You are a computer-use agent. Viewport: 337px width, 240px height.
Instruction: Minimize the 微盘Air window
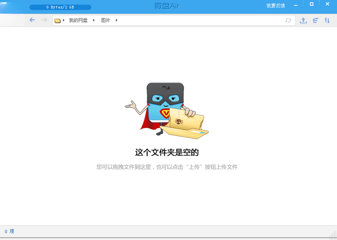[x=296, y=5]
